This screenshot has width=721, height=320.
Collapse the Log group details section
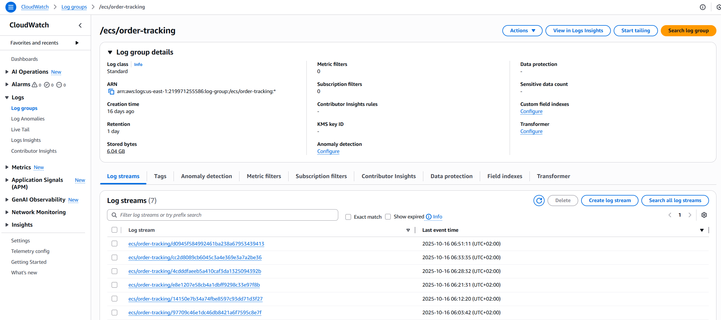(110, 52)
